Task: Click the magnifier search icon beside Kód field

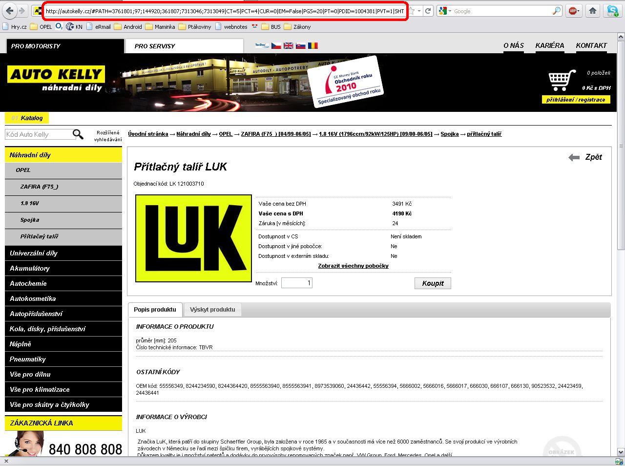Action: (78, 134)
